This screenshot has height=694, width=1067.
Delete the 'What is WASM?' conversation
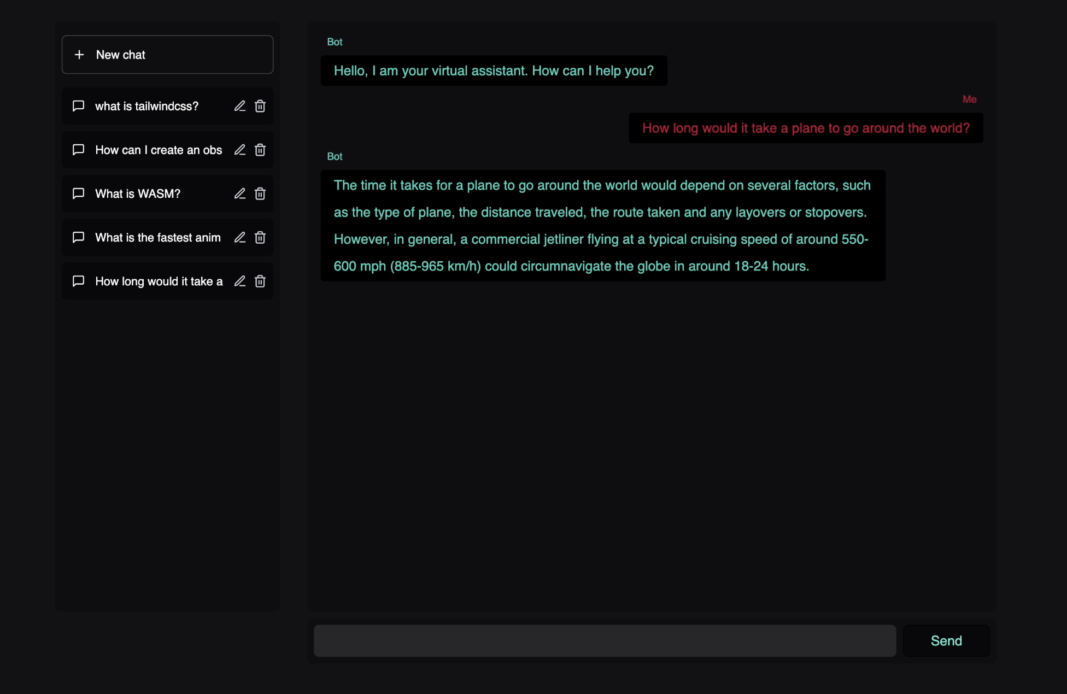click(260, 193)
